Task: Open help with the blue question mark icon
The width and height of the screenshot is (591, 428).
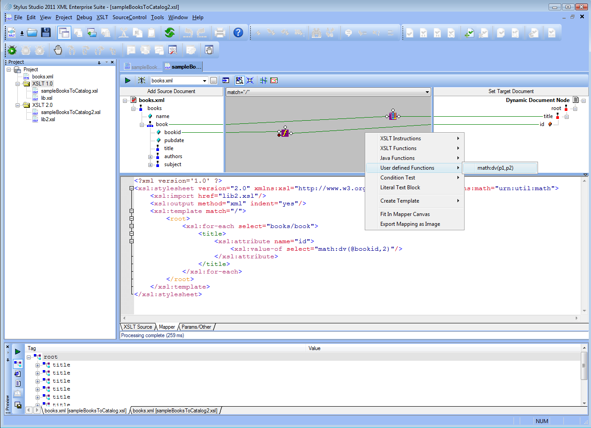Action: [x=238, y=33]
